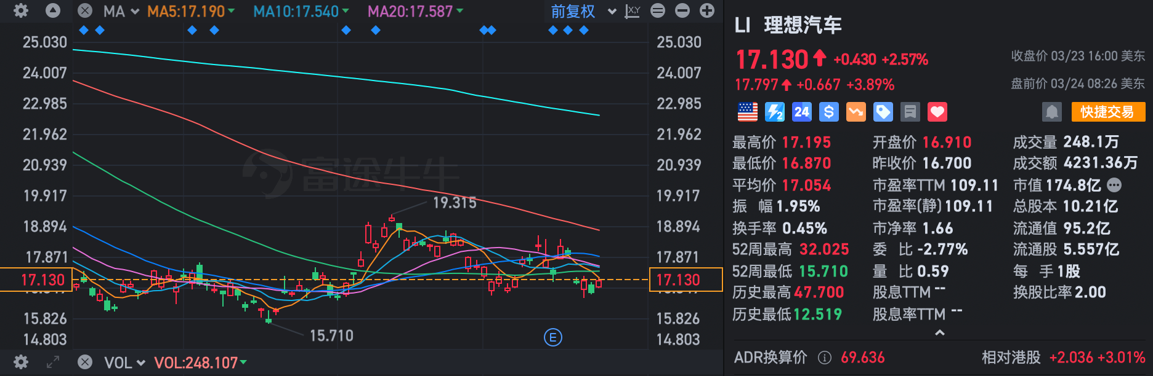Click the lightning Level 2 icon
Screen dimensions: 1153x376
(x=775, y=112)
